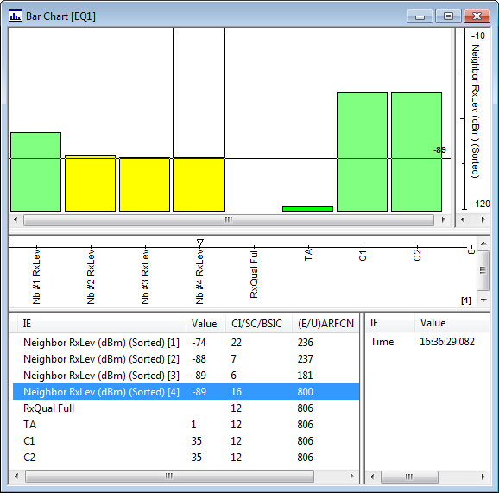Click the (E/U)ARFCN column header
Image resolution: width=499 pixels, height=493 pixels.
point(325,324)
